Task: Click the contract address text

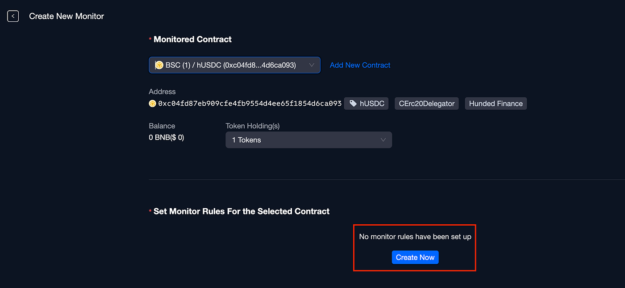Action: [x=250, y=103]
